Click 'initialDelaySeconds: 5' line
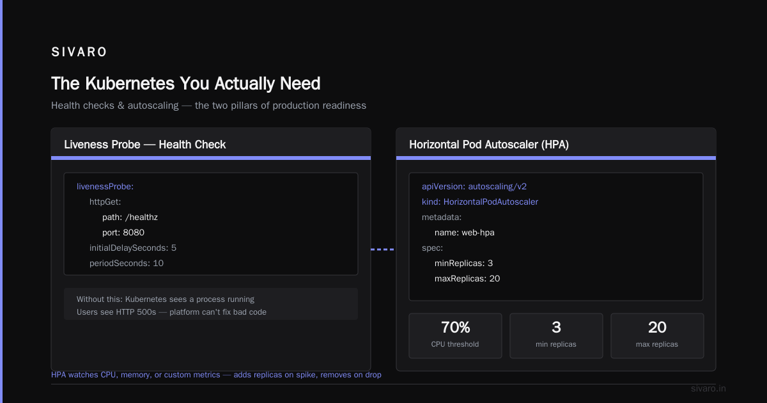767x403 pixels. click(x=133, y=248)
